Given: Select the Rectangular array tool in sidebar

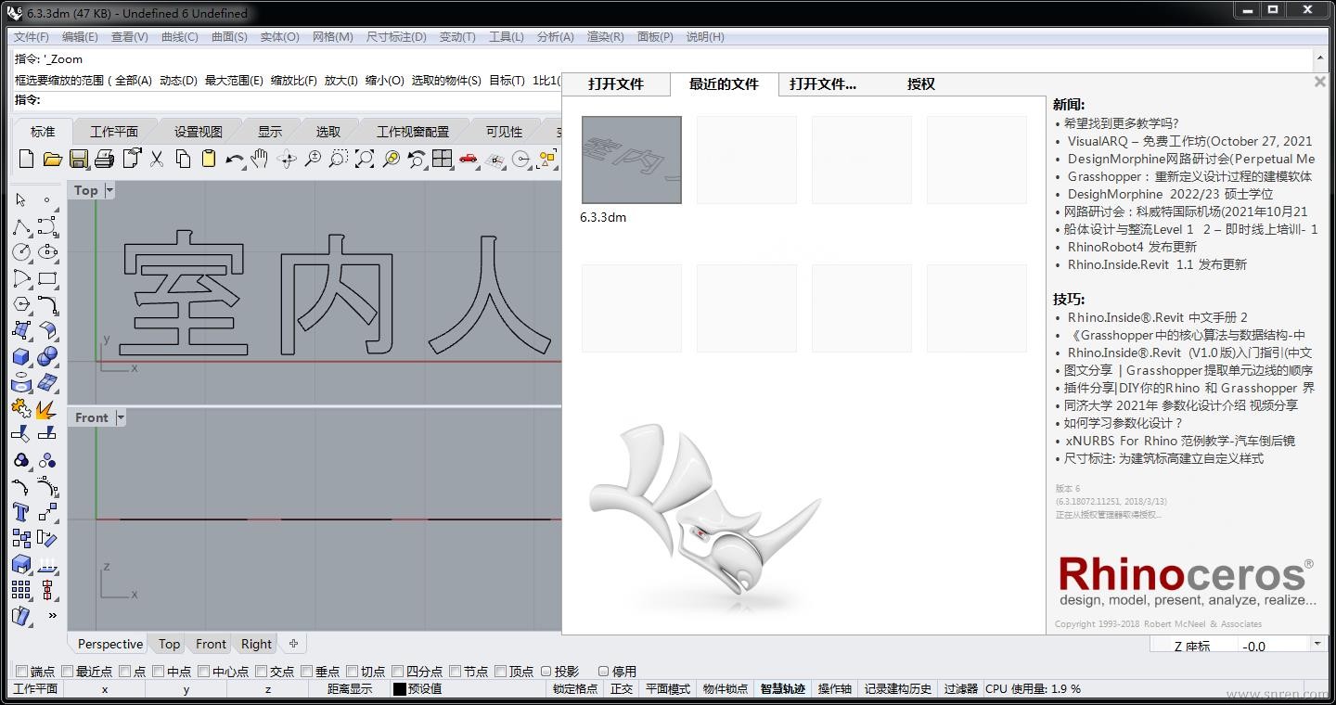Looking at the screenshot, I should [x=21, y=590].
